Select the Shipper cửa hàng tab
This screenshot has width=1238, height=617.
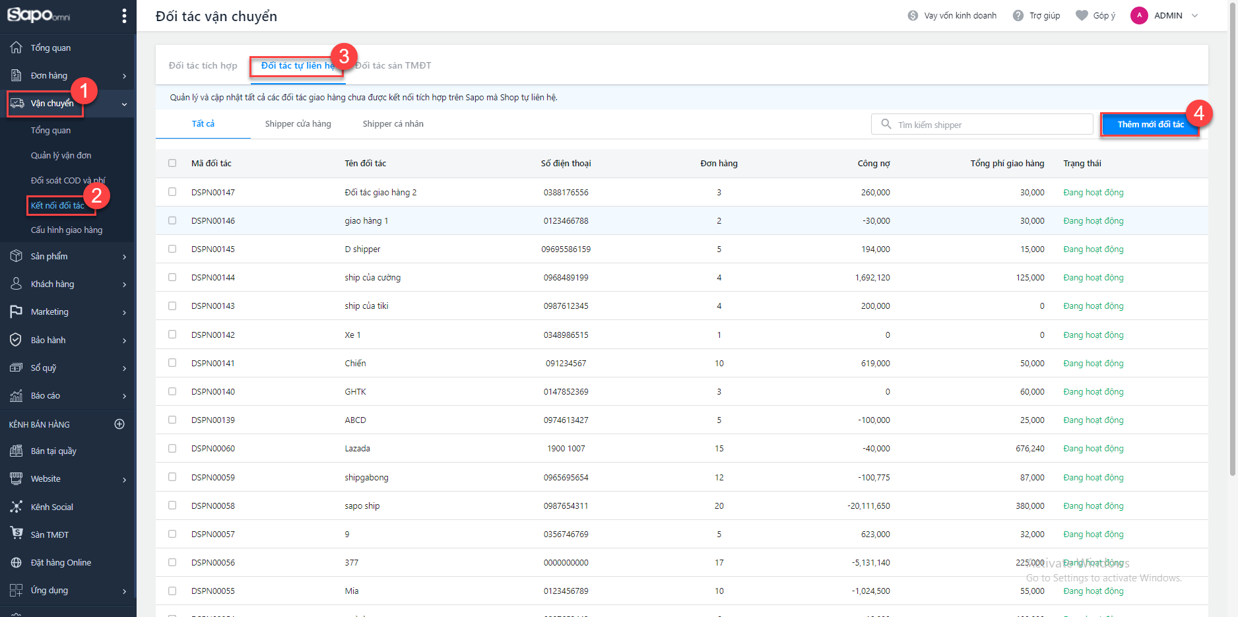pos(298,123)
